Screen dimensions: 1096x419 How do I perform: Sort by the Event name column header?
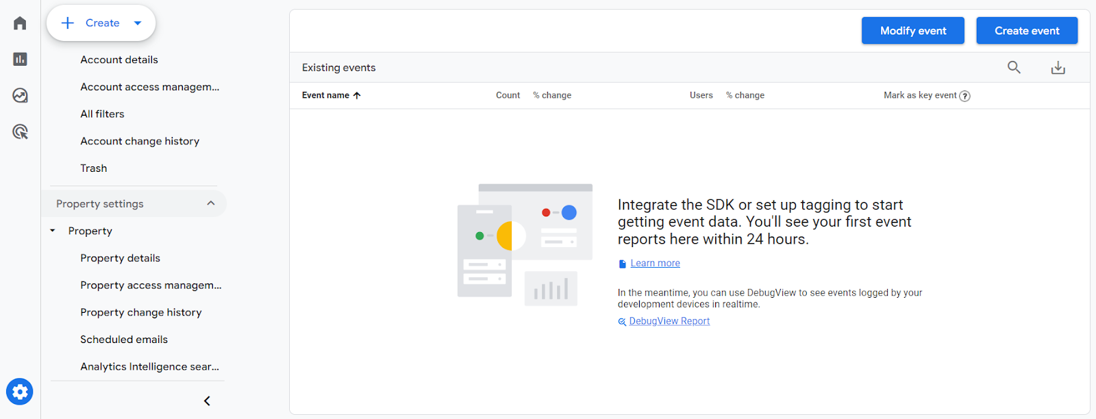tap(325, 95)
